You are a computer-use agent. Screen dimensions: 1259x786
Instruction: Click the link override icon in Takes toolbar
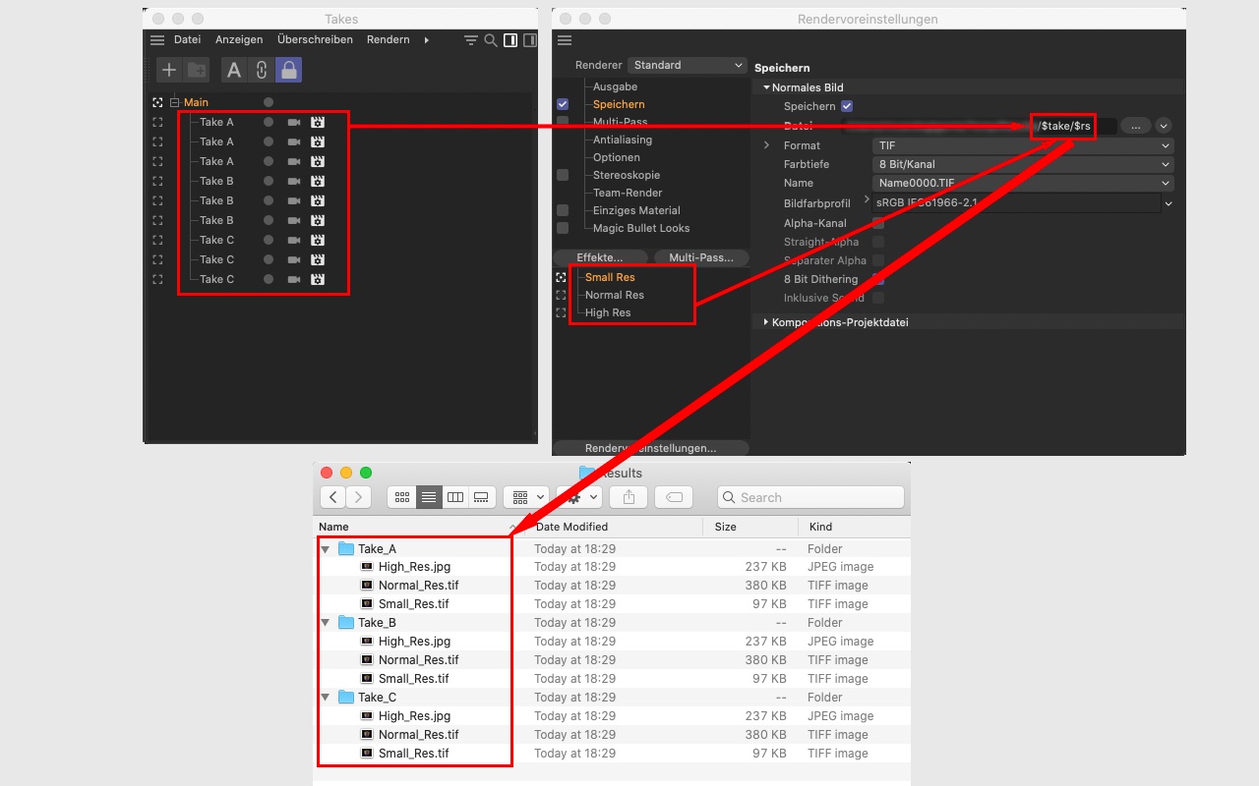[261, 70]
